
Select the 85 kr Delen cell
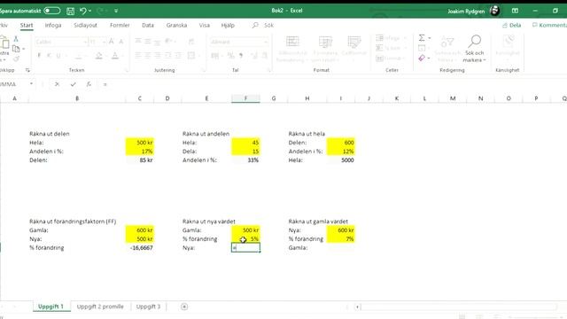(140, 160)
